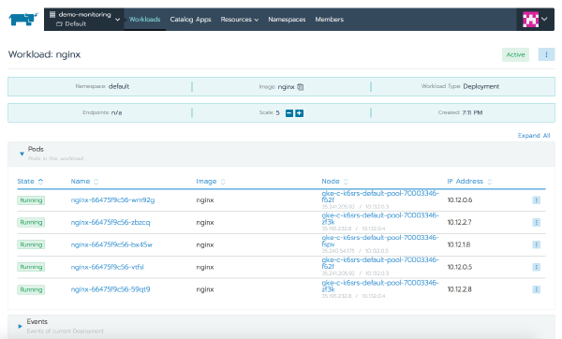Click the Expand All link

534,136
